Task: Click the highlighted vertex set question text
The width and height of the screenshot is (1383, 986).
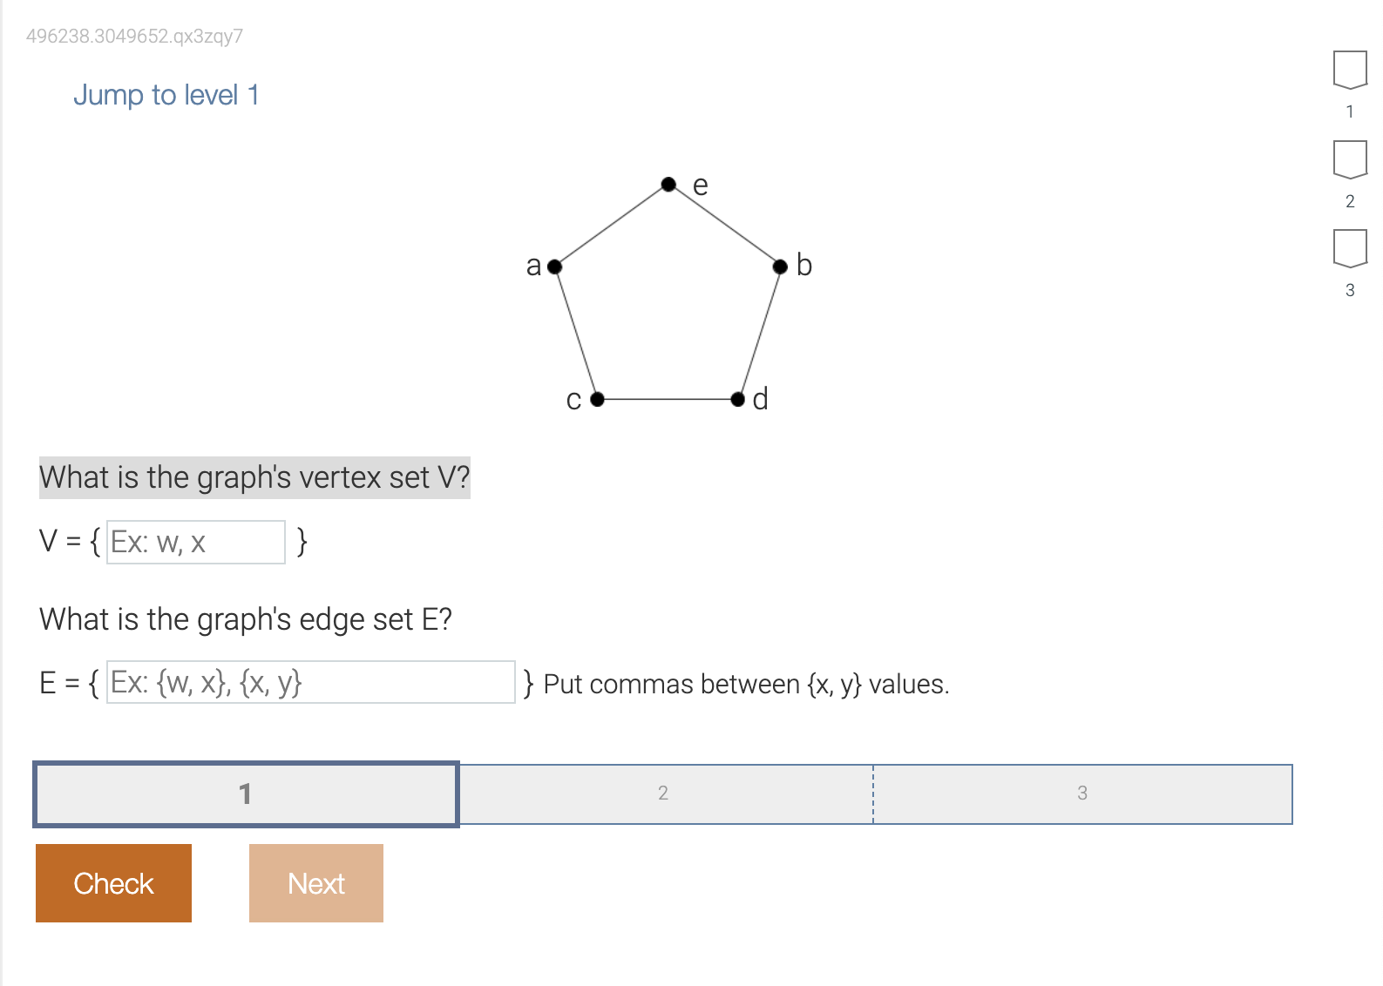Action: (254, 477)
